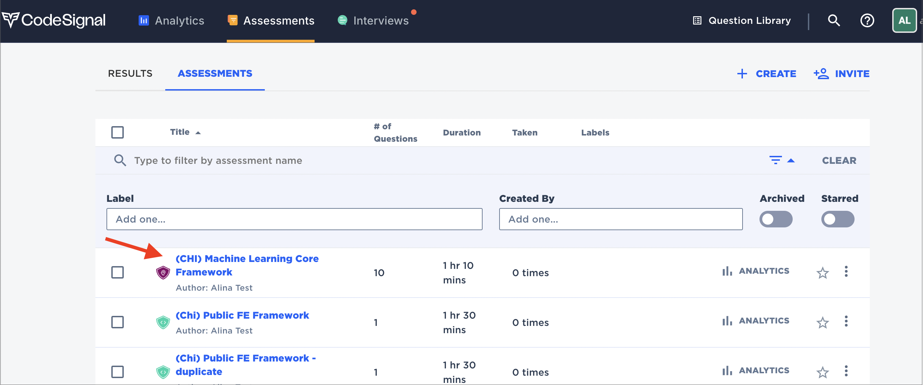This screenshot has width=923, height=385.
Task: Click the Question Library icon
Action: point(697,20)
